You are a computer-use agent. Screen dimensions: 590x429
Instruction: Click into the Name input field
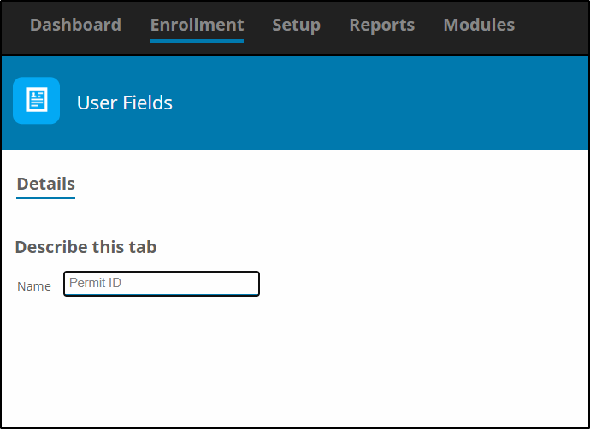(x=162, y=284)
